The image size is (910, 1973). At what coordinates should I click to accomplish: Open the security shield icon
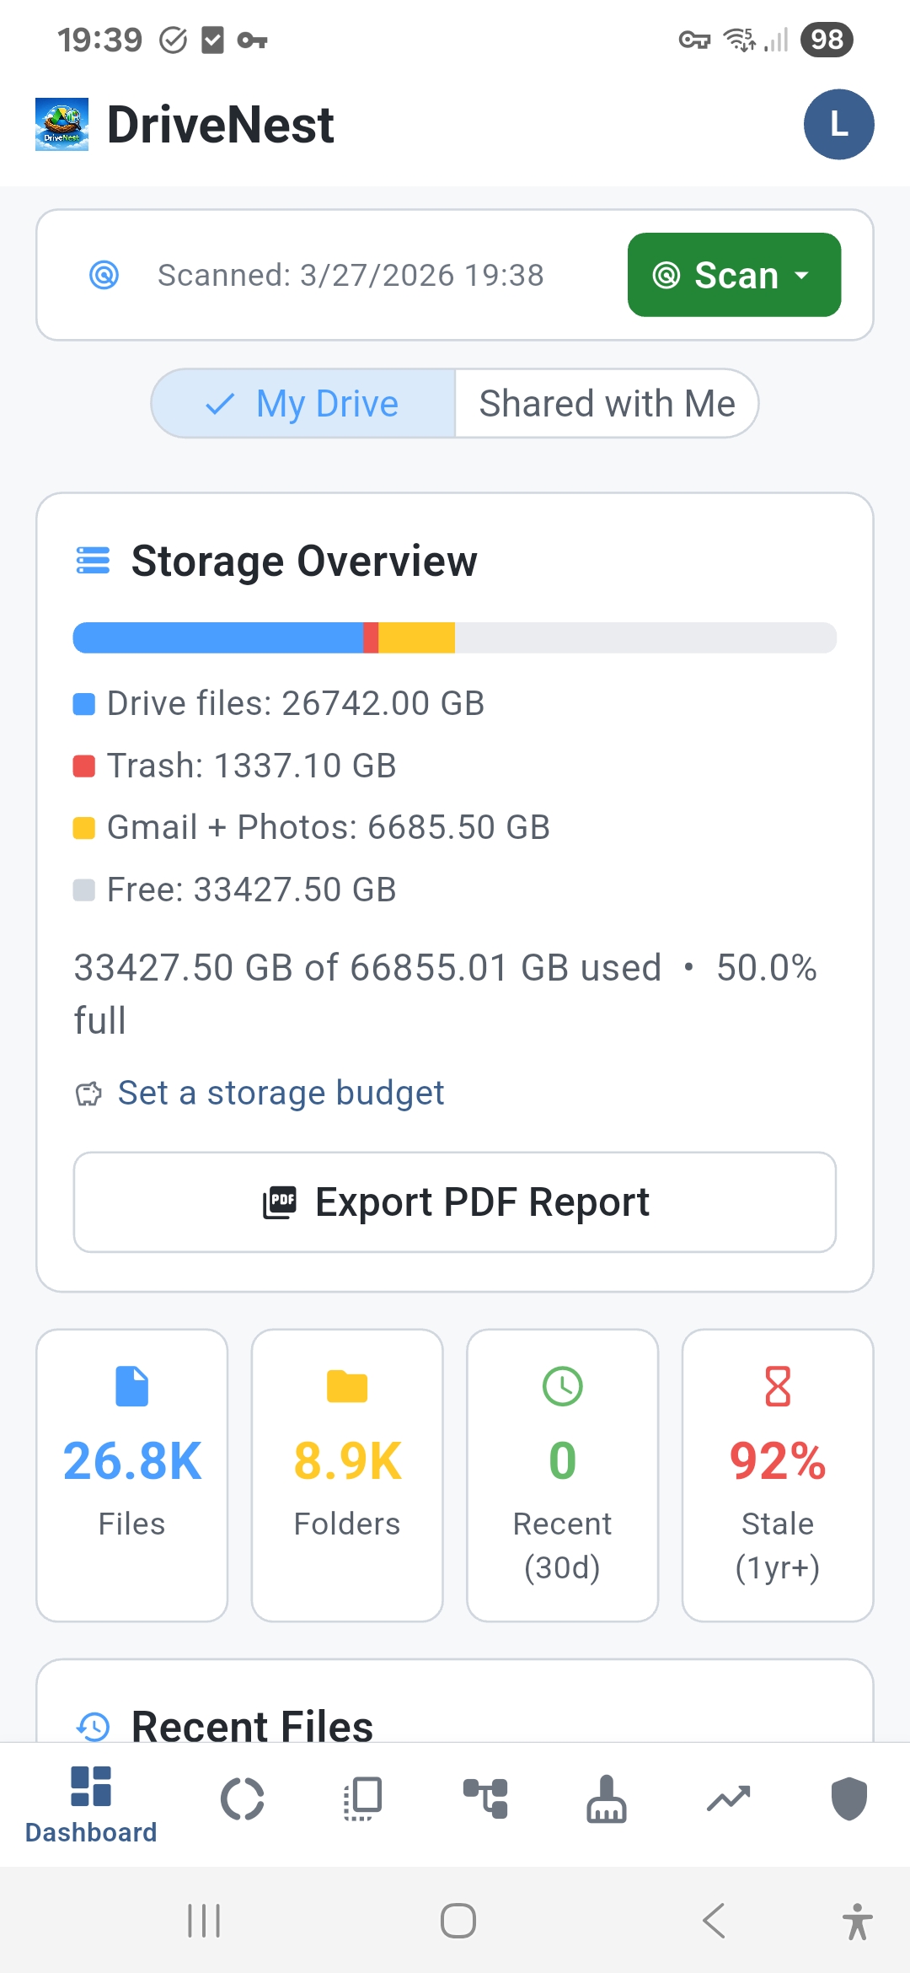click(x=848, y=1799)
